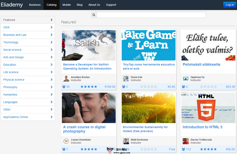This screenshot has width=237, height=154.
Task: Expand Education category chevron
Action: point(51,65)
